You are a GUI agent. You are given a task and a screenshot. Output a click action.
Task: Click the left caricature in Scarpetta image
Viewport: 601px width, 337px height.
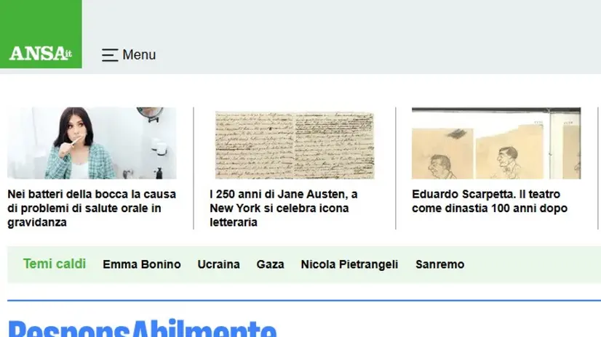[442, 166]
